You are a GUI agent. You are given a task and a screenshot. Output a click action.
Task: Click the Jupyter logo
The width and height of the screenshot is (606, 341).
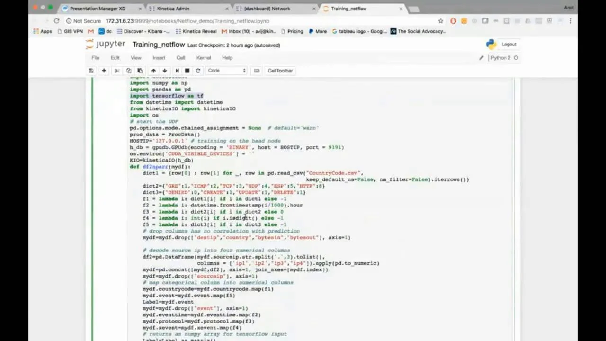coord(105,44)
